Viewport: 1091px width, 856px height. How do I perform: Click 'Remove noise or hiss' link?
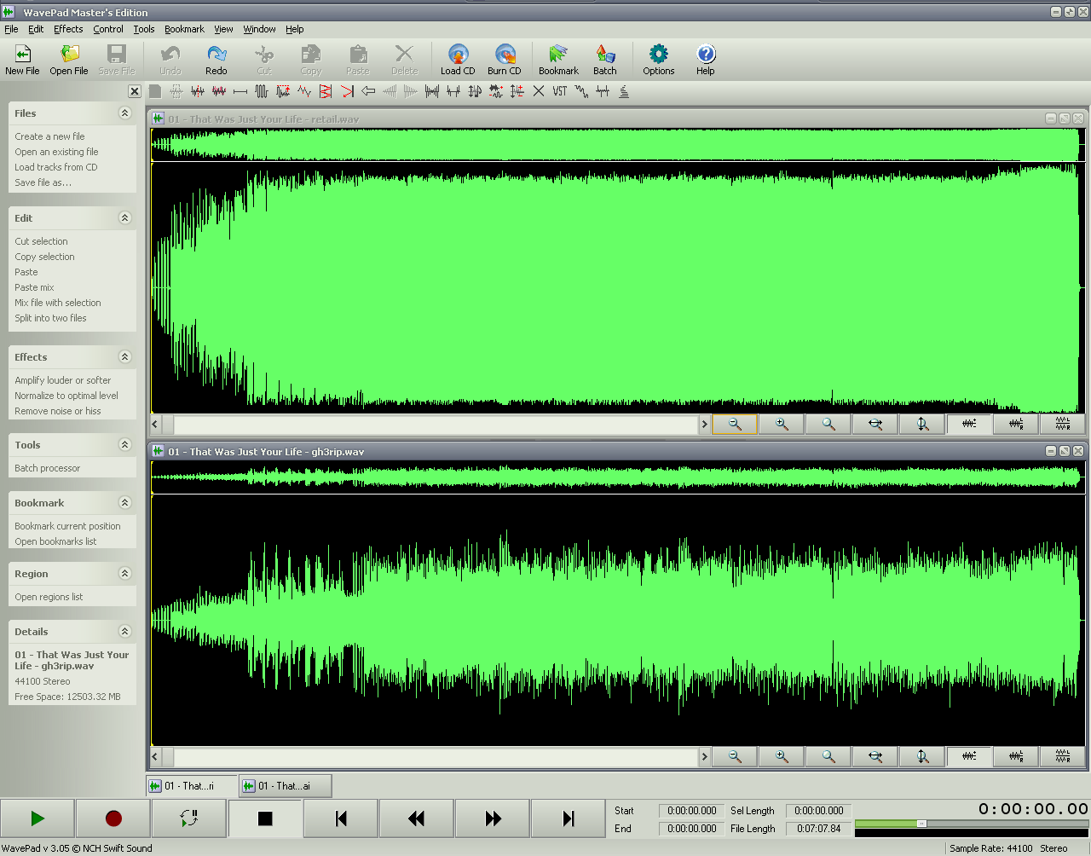(x=58, y=411)
